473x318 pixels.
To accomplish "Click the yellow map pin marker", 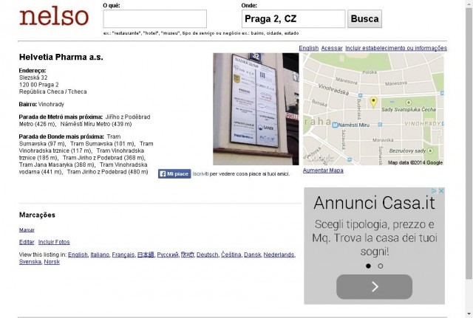I will 373,103.
